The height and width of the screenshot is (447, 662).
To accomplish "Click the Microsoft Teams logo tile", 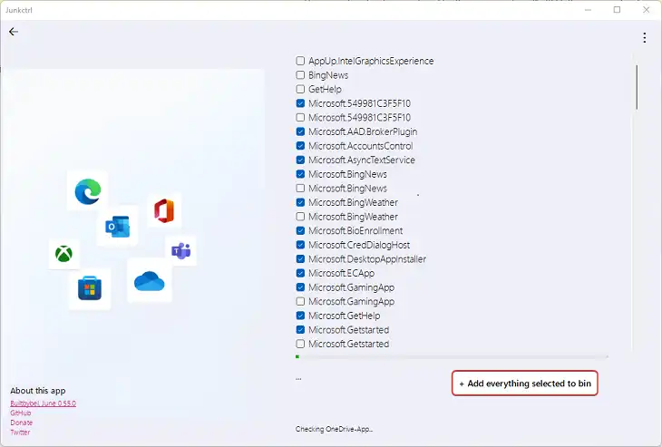I will point(180,251).
